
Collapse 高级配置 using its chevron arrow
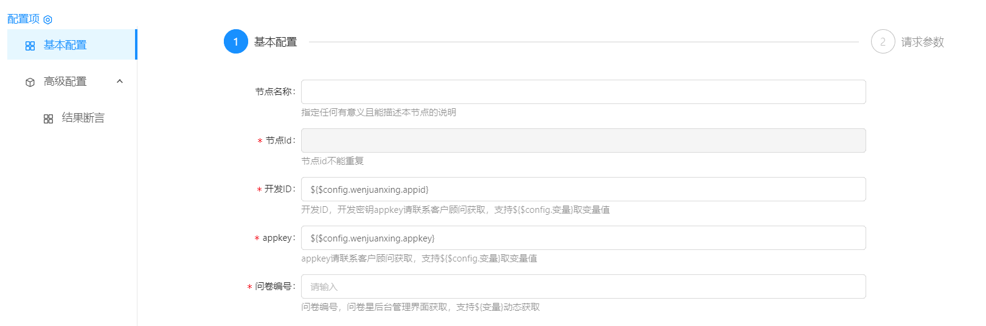pyautogui.click(x=120, y=81)
